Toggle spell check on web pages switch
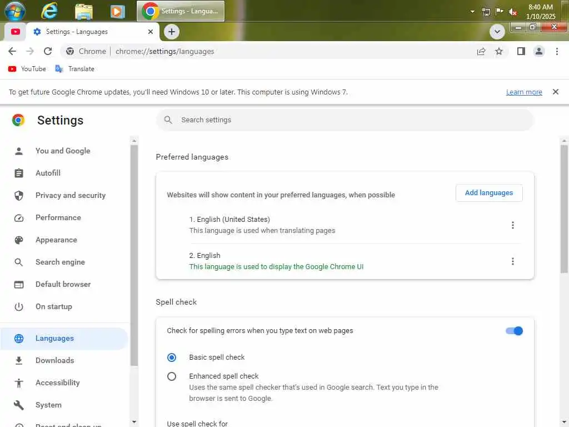The image size is (569, 427). point(514,331)
